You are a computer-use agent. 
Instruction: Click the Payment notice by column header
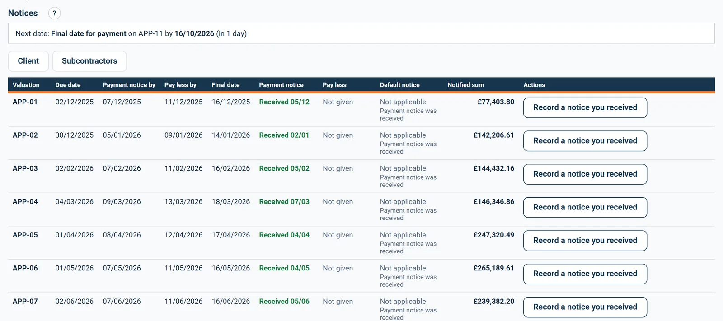pyautogui.click(x=129, y=85)
